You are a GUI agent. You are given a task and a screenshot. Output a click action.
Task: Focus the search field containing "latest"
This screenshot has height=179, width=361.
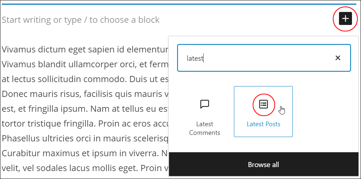[264, 58]
